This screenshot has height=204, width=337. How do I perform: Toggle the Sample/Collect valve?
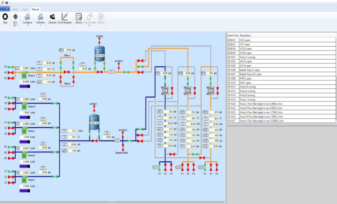(x=123, y=147)
